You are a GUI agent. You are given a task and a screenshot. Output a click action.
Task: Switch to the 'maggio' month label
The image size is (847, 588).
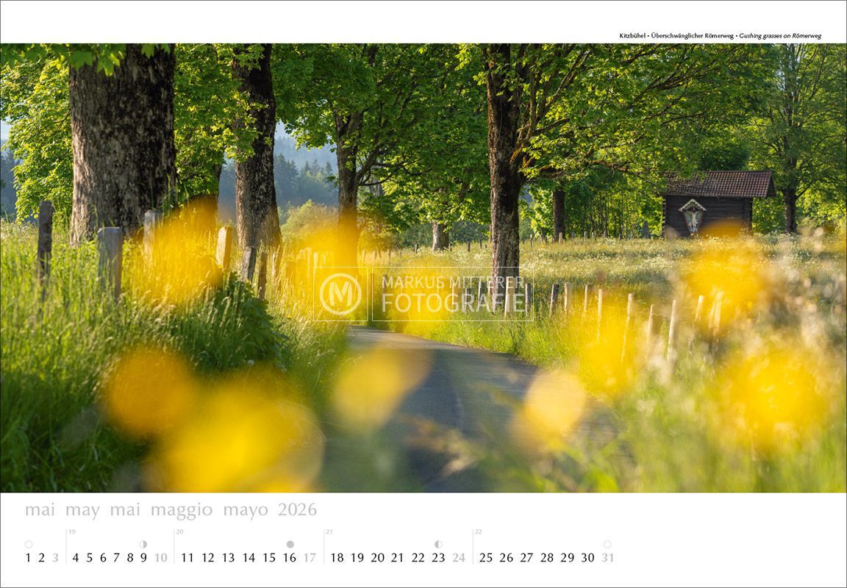(182, 509)
